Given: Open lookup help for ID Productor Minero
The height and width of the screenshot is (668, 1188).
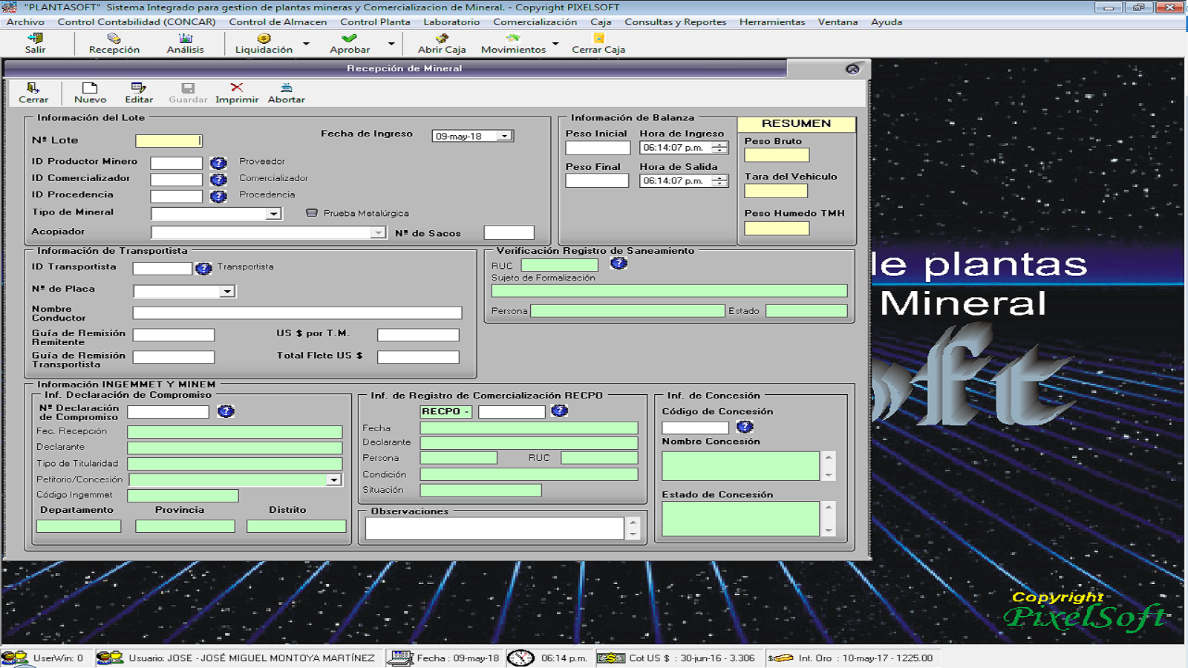Looking at the screenshot, I should [x=218, y=163].
